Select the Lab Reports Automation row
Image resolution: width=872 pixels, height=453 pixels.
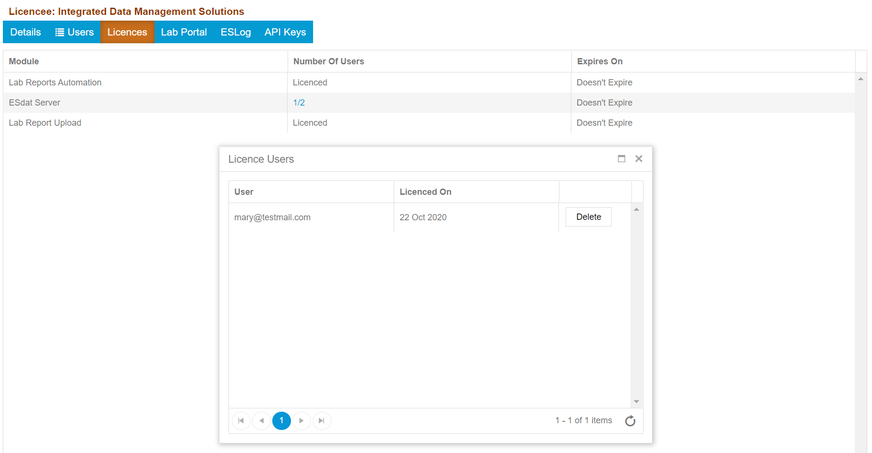tap(429, 83)
